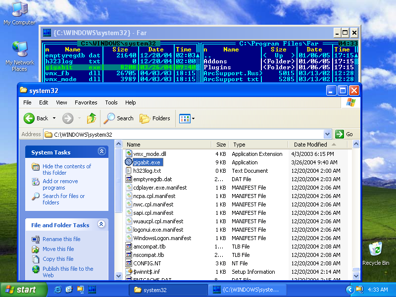Click the Go button beside address bar

(x=344, y=134)
